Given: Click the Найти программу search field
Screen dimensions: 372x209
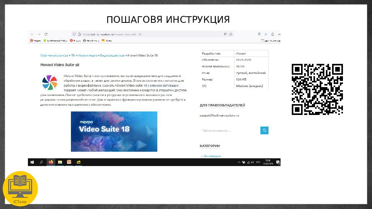Looking at the screenshot, I should coord(229,130).
